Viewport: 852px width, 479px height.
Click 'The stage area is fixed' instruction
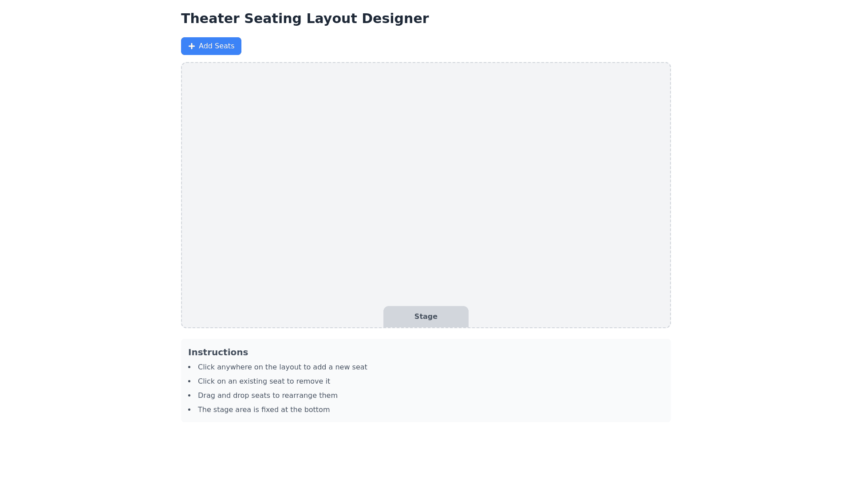point(264,410)
